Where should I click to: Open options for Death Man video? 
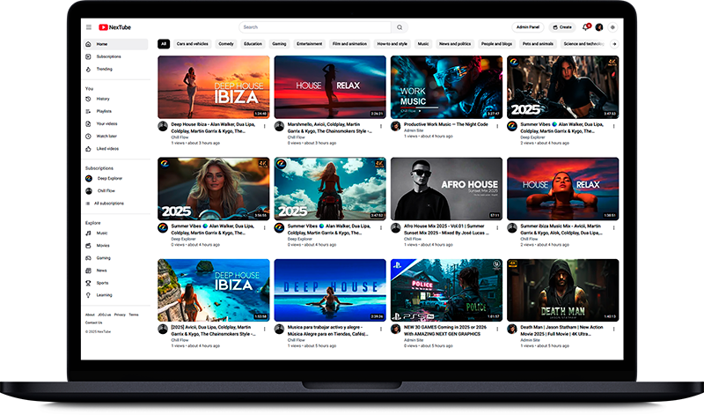point(613,330)
